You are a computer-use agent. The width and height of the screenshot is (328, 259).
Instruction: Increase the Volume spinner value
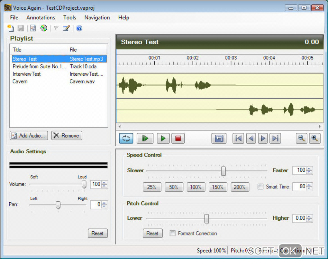pos(104,182)
